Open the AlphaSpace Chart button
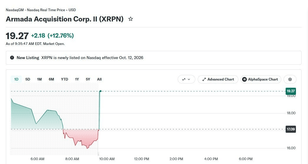The width and height of the screenshot is (308, 164). pos(261,79)
